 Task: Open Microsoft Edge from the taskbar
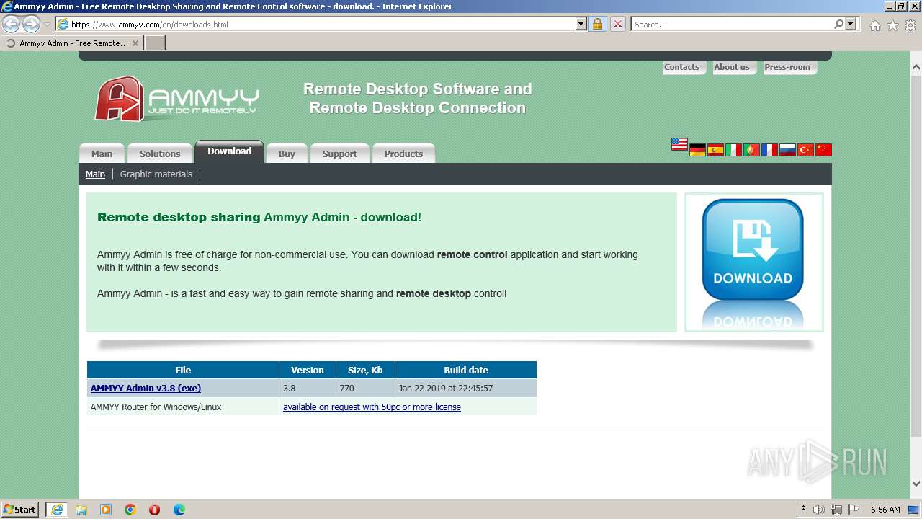pyautogui.click(x=179, y=510)
